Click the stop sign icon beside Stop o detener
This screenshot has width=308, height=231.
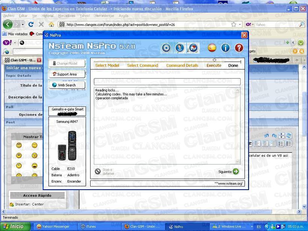(98, 171)
